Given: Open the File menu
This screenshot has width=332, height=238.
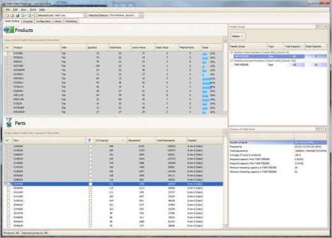Looking at the screenshot, I should pyautogui.click(x=8, y=10).
